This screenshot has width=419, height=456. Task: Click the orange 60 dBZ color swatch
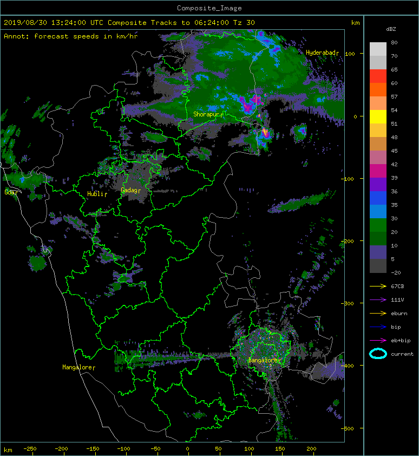[378, 89]
